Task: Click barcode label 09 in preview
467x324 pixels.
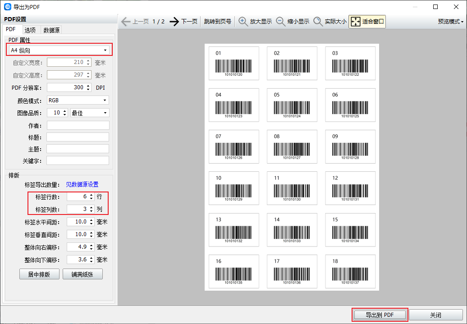Action: (350, 146)
